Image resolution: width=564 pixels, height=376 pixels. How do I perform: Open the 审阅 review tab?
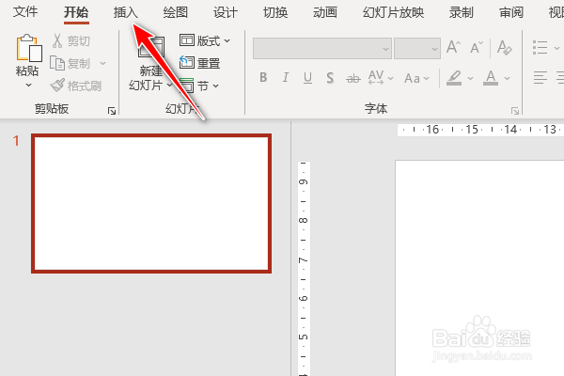tap(511, 12)
